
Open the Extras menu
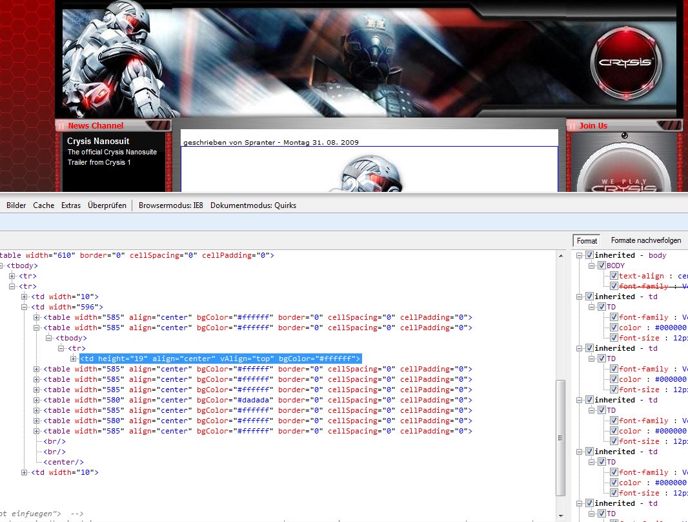[x=71, y=205]
